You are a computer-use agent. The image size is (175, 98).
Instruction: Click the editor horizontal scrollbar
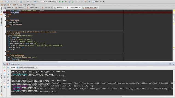click(32, 62)
